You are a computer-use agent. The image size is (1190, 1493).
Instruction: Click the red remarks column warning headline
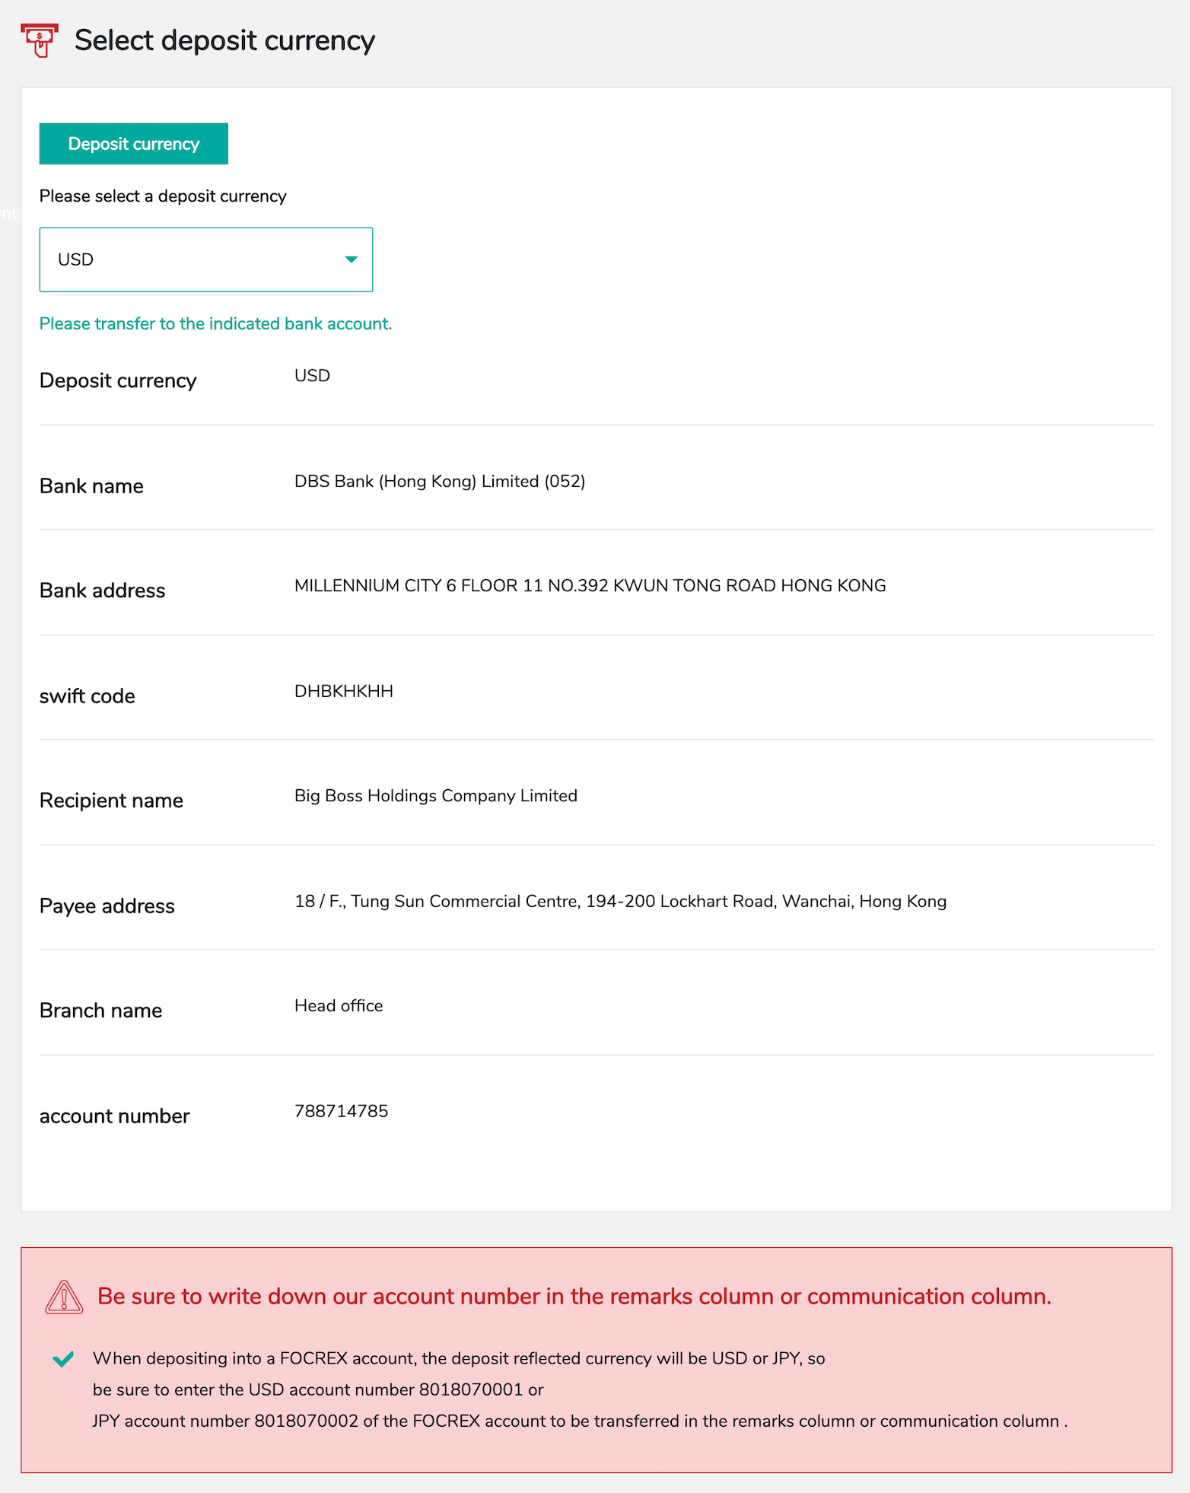point(574,1296)
